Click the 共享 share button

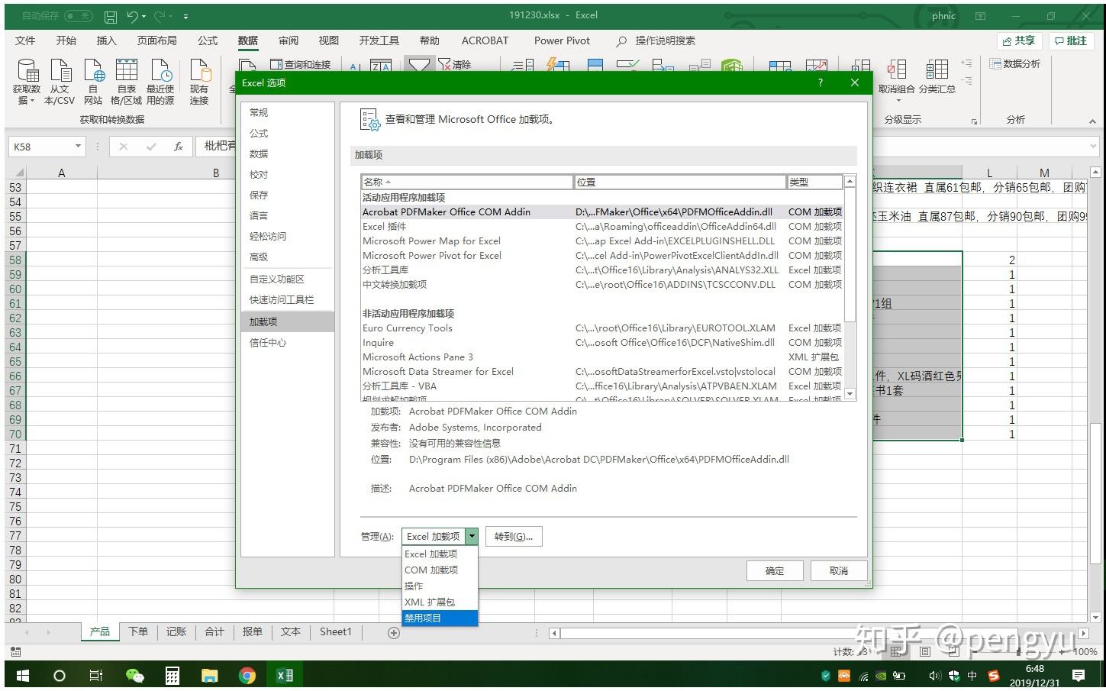1019,40
